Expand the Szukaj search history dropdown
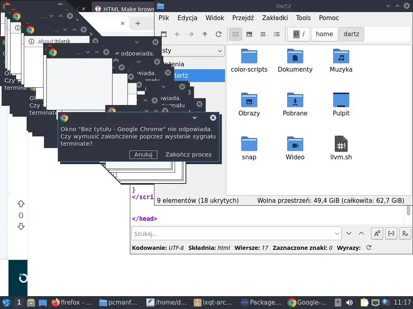This screenshot has width=413, height=309. point(337,234)
